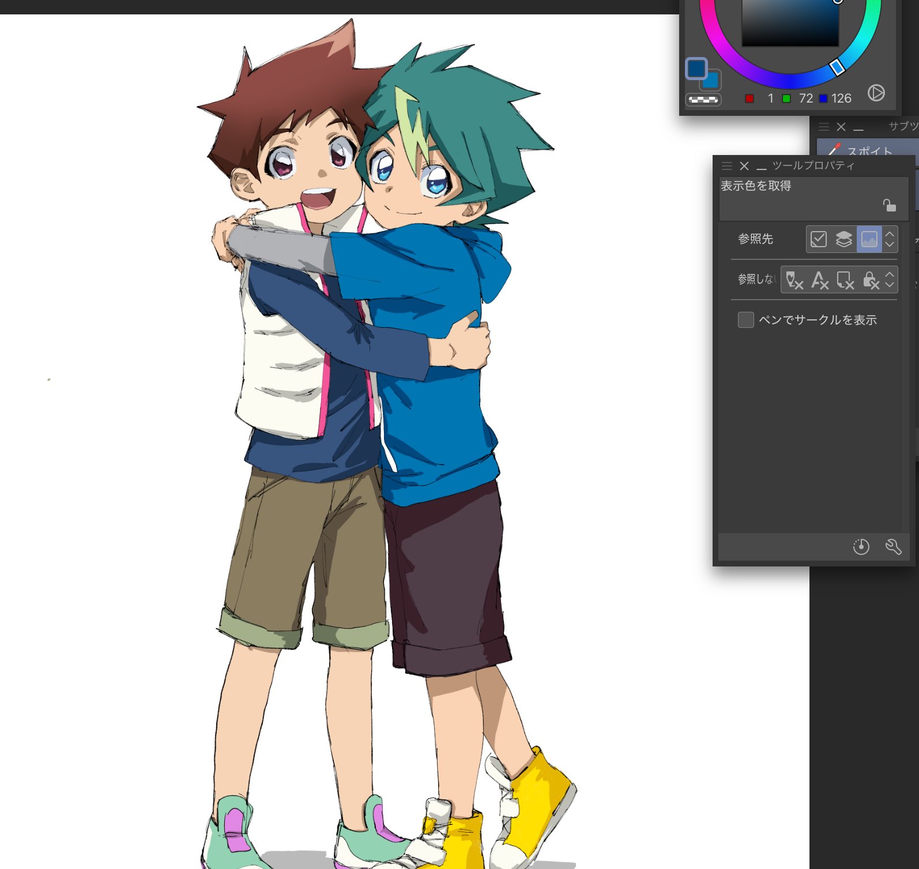Switch color space with the circled triangle icon
Image resolution: width=919 pixels, height=869 pixels.
pyautogui.click(x=876, y=93)
